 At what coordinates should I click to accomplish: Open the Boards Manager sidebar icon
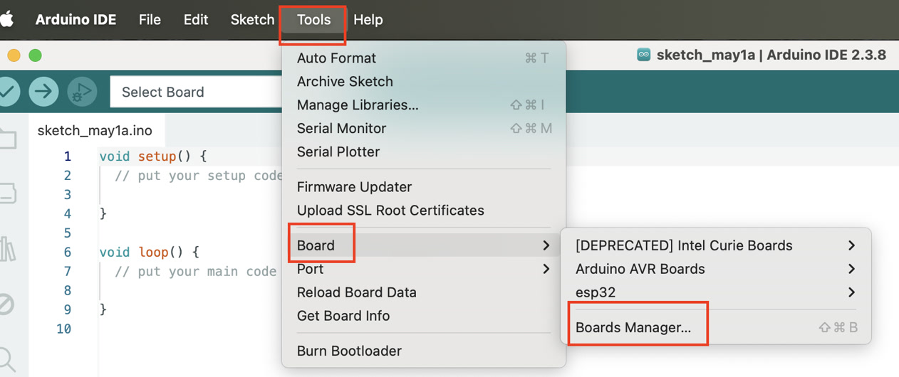pos(8,193)
